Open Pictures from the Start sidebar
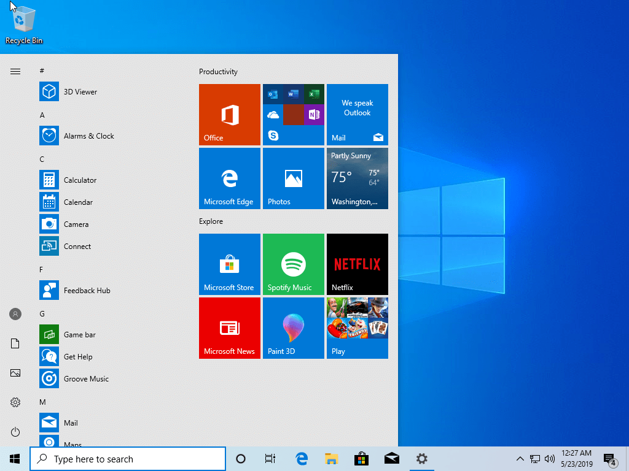 pyautogui.click(x=15, y=373)
